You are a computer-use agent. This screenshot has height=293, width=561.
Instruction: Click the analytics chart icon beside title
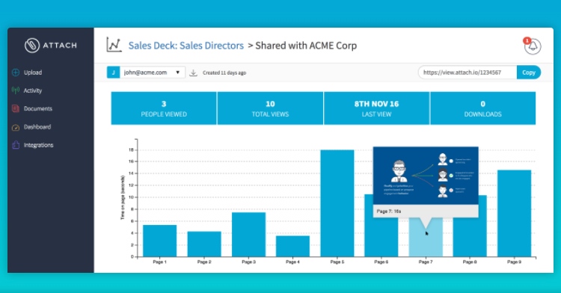point(114,45)
